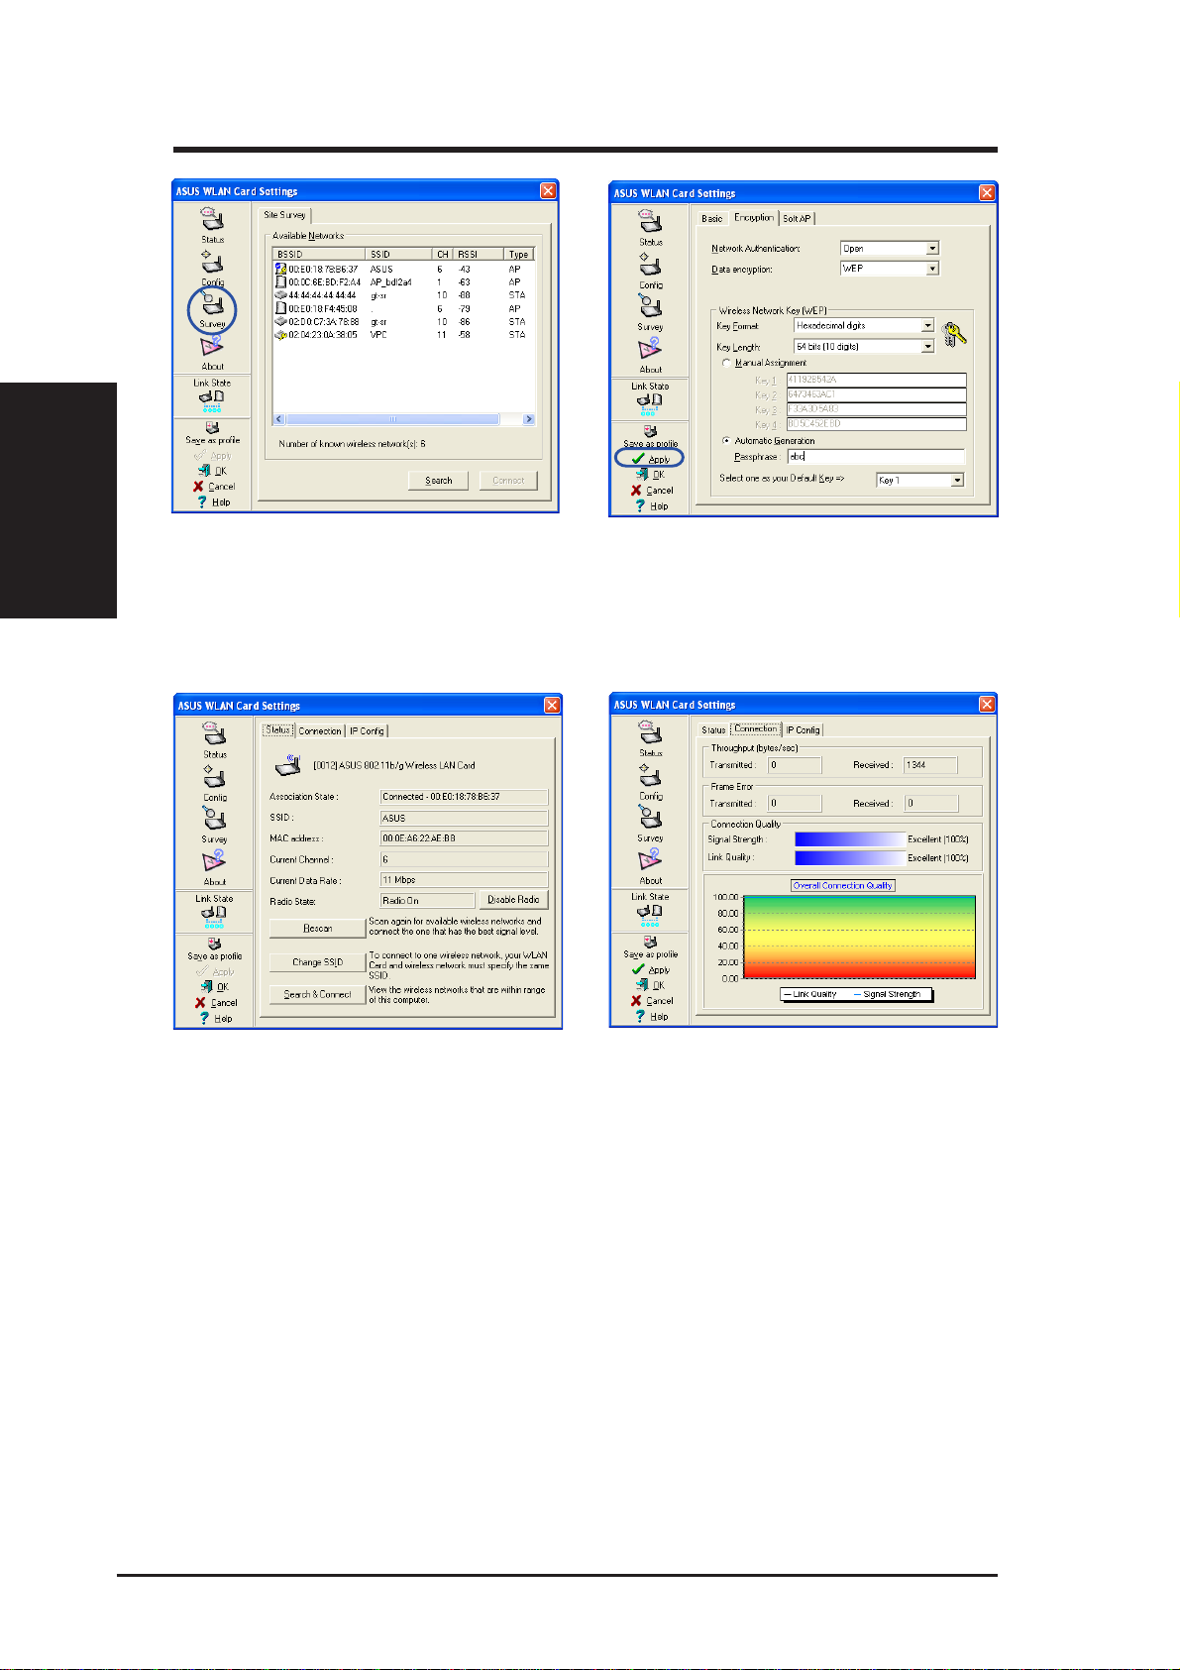Click the Signal Strength bar
The height and width of the screenshot is (1670, 1180).
pyautogui.click(x=850, y=839)
